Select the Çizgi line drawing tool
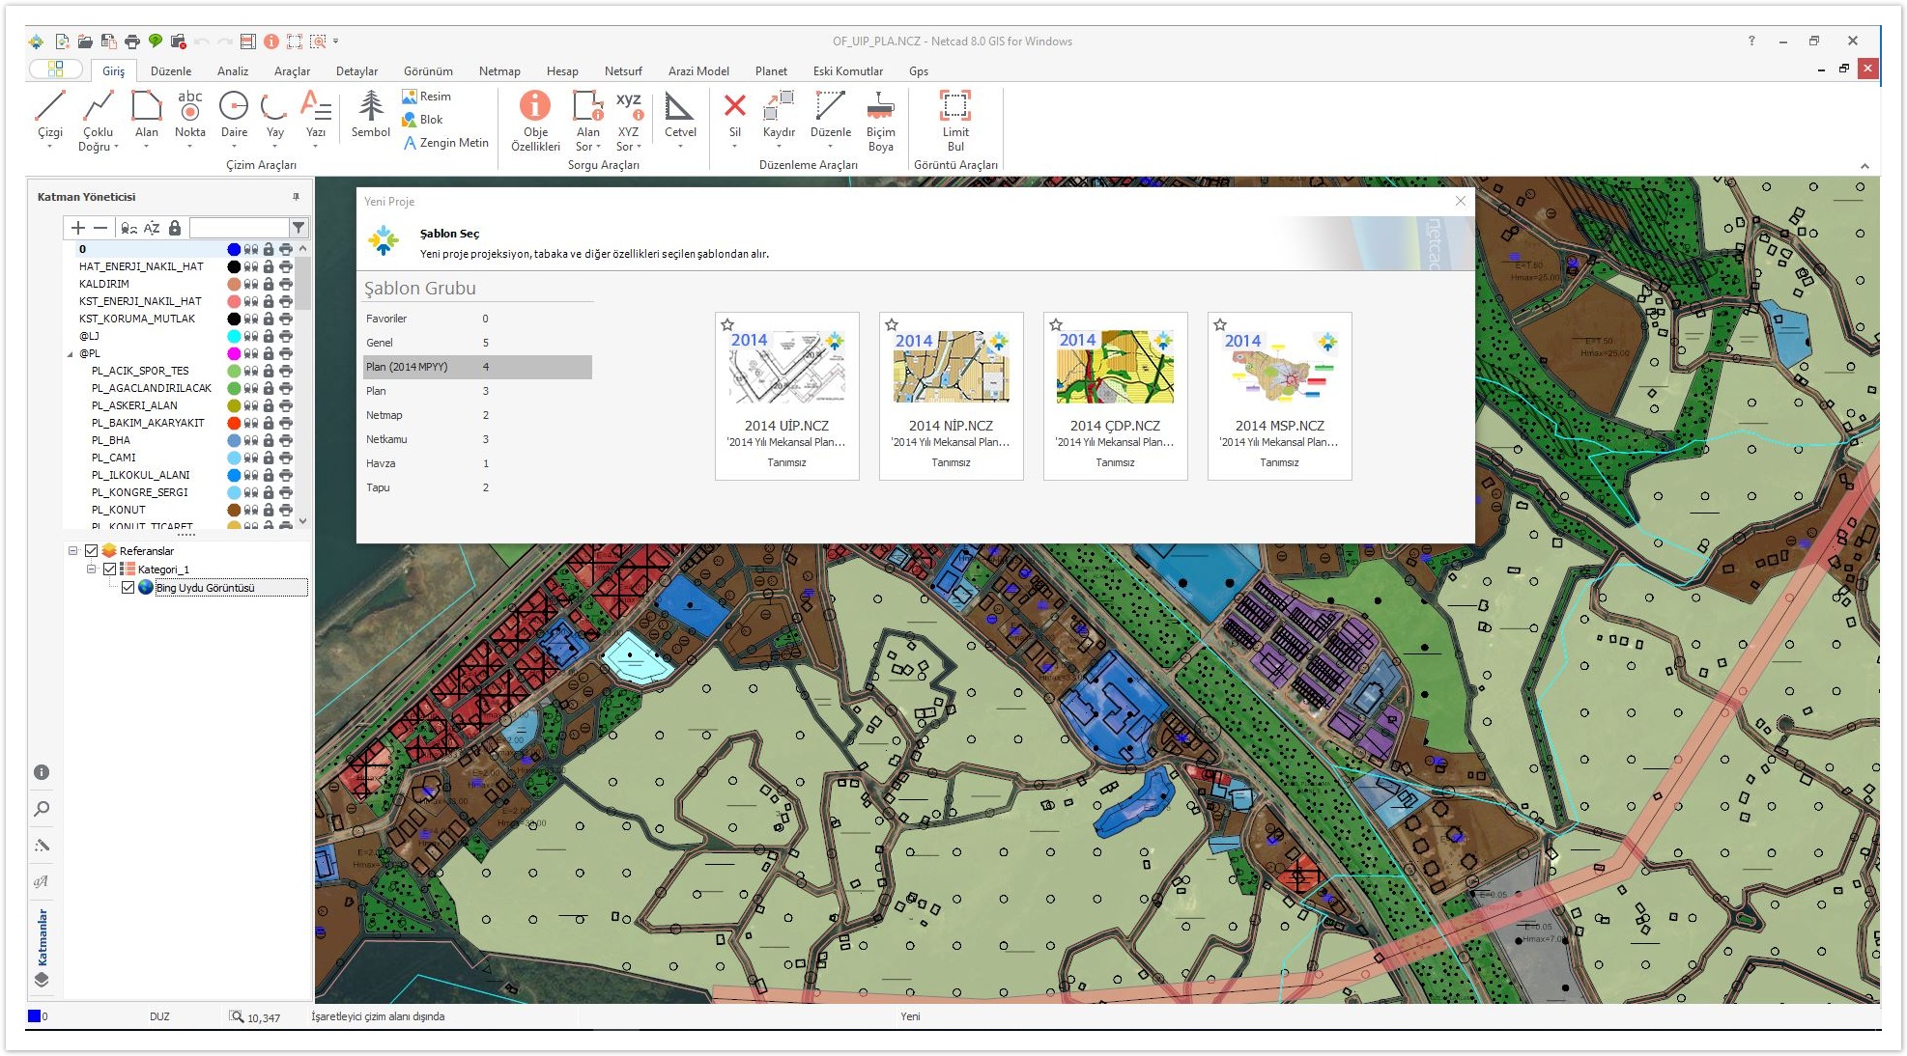The height and width of the screenshot is (1056, 1907). tap(49, 106)
